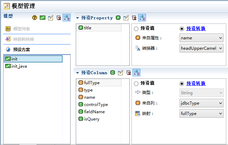
Task: Click 预设转换 link in Property panel
Action: tap(196, 28)
